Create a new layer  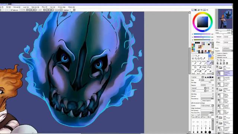218,60
